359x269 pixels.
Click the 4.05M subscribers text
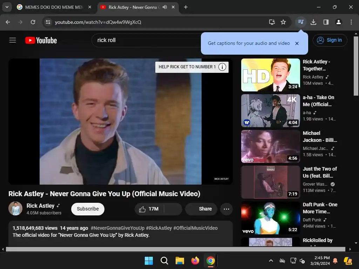point(44,213)
